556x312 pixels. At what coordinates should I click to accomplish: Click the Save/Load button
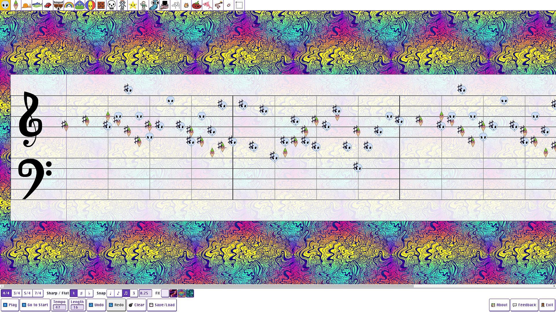click(x=162, y=305)
